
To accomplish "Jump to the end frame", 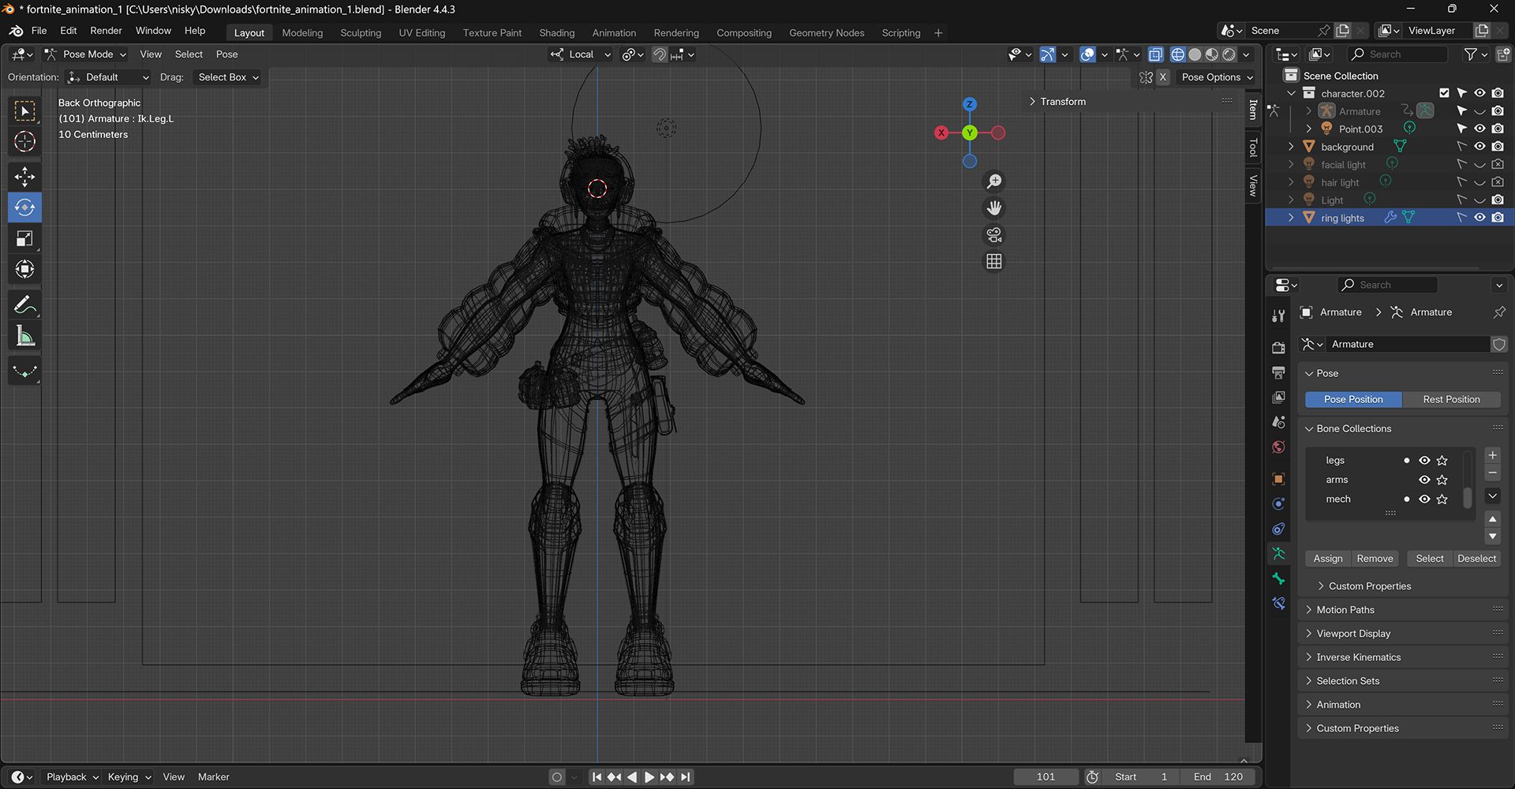I will (686, 777).
